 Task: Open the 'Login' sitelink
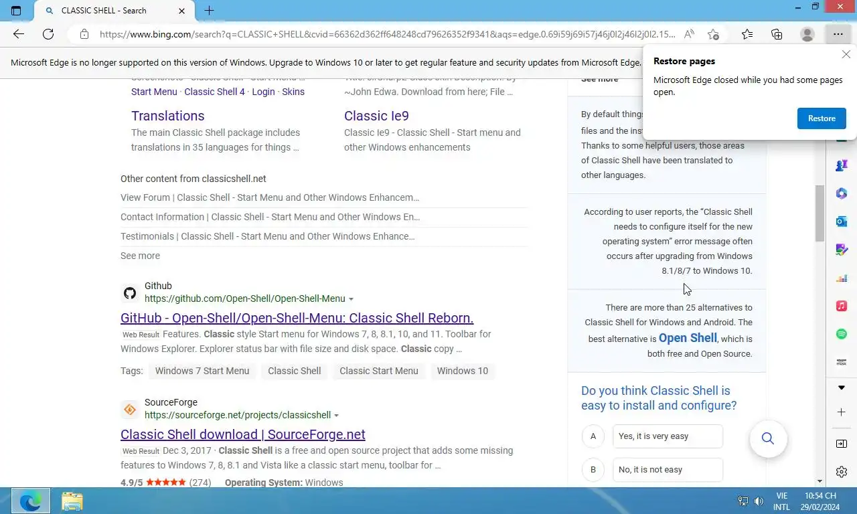click(x=263, y=92)
